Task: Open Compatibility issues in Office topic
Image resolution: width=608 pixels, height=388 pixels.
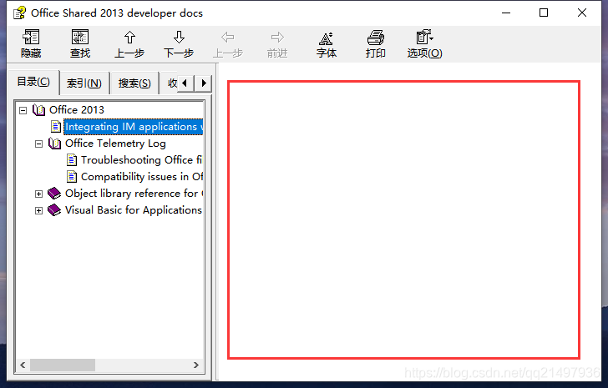Action: (142, 177)
